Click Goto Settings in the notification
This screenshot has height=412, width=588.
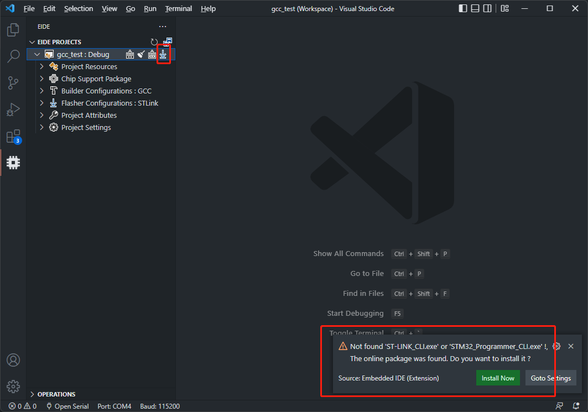point(550,378)
